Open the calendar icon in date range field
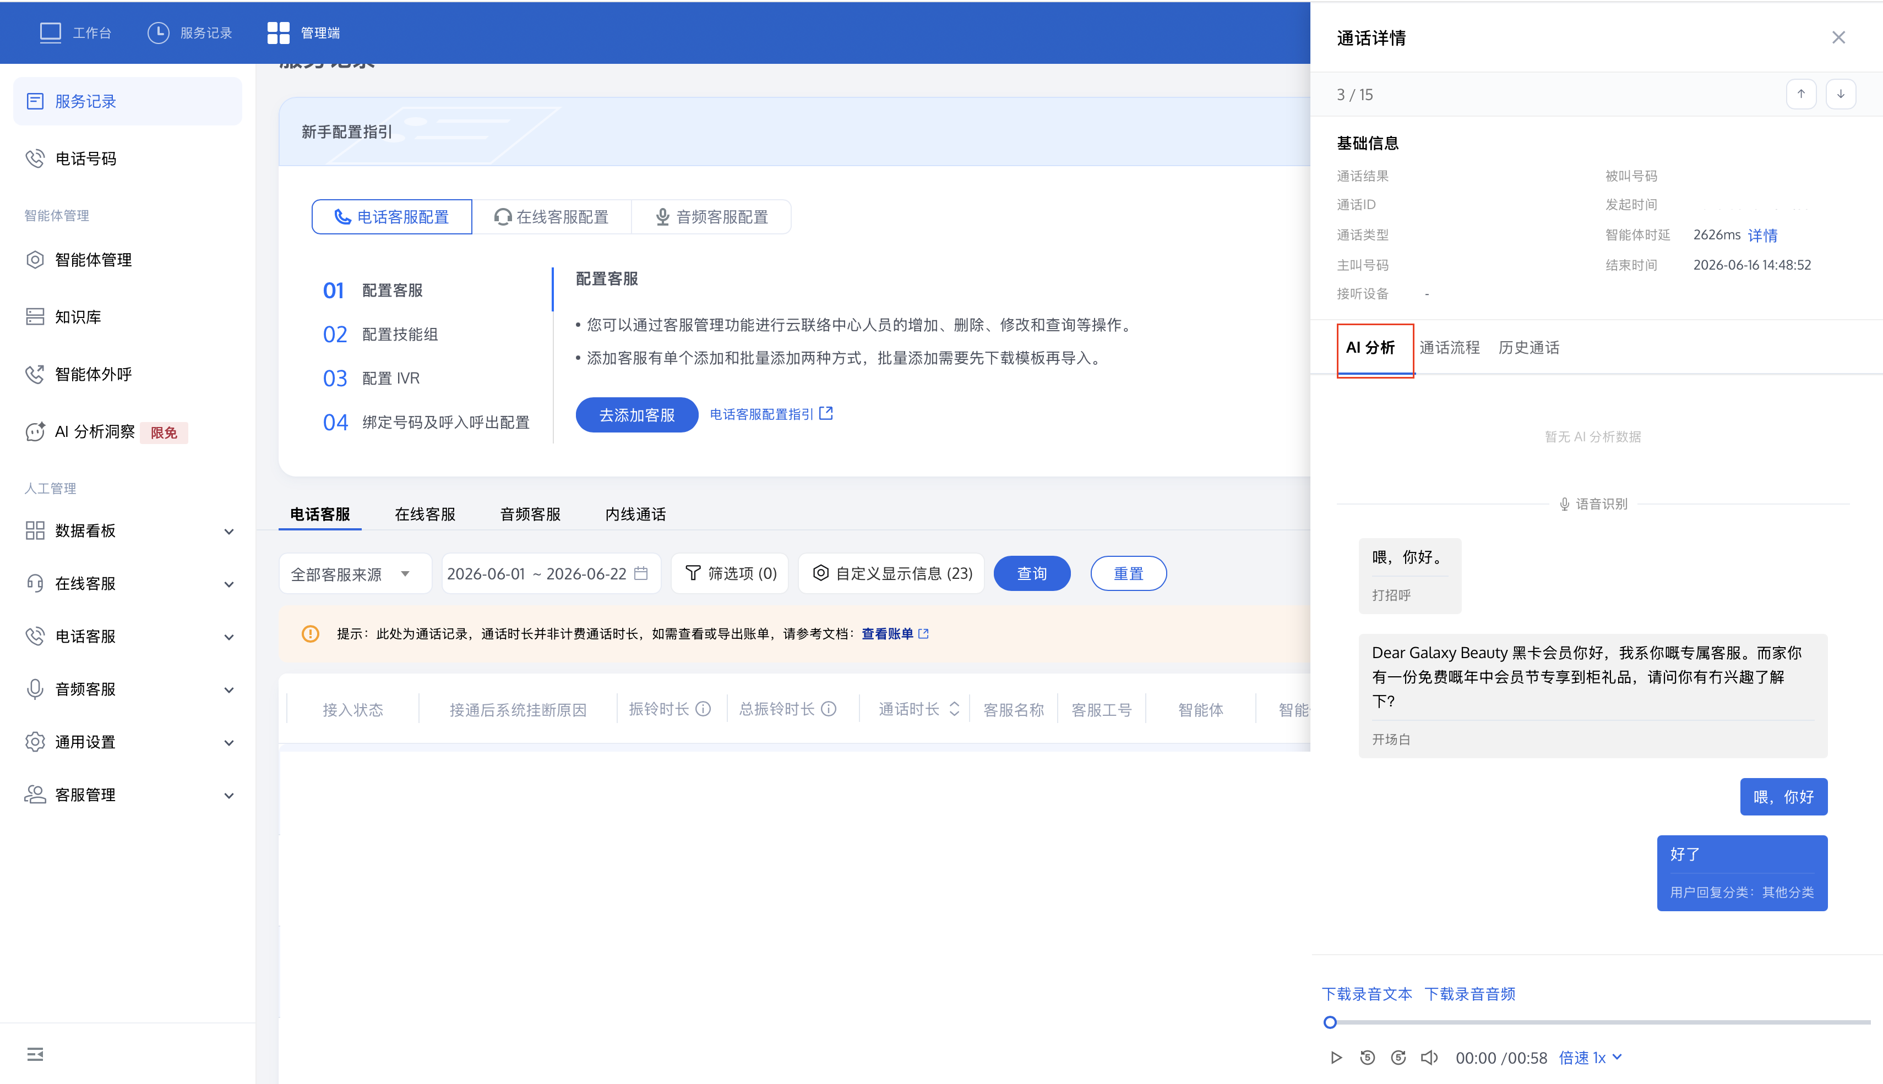This screenshot has height=1084, width=1883. 640,573
